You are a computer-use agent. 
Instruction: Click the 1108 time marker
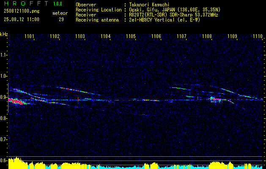point(207,36)
